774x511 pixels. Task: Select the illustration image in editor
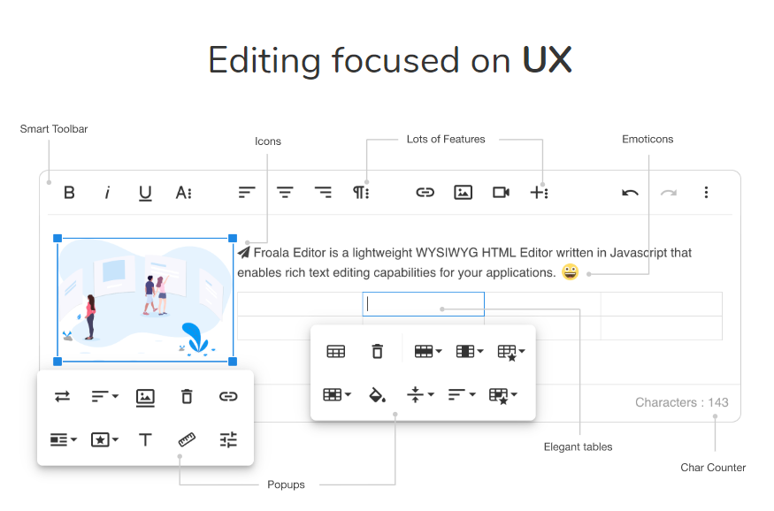click(x=145, y=300)
